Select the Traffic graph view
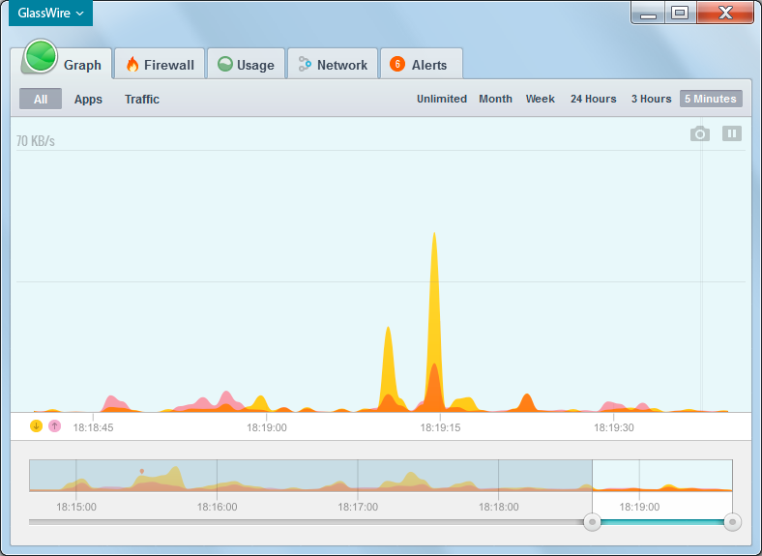Image resolution: width=762 pixels, height=556 pixels. tap(142, 100)
